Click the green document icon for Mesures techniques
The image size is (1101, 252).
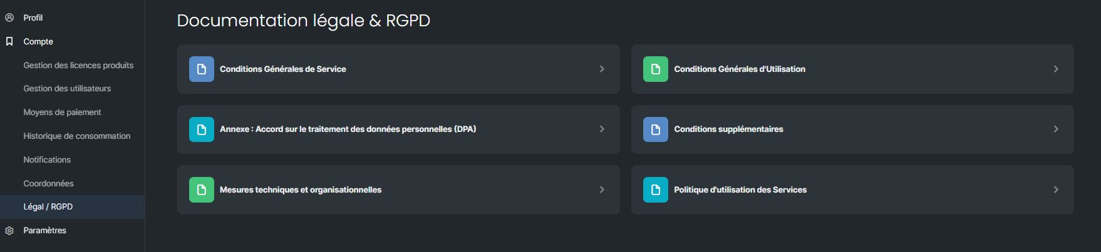(x=202, y=189)
